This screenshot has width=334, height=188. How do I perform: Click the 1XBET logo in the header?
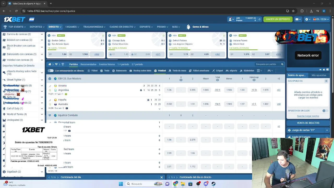[x=15, y=19]
